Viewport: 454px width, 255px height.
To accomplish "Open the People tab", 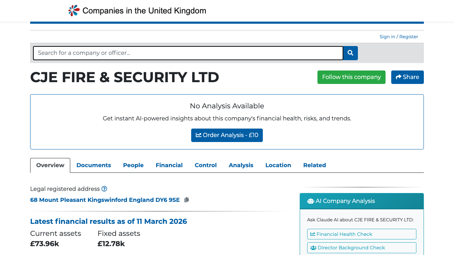I will 133,165.
